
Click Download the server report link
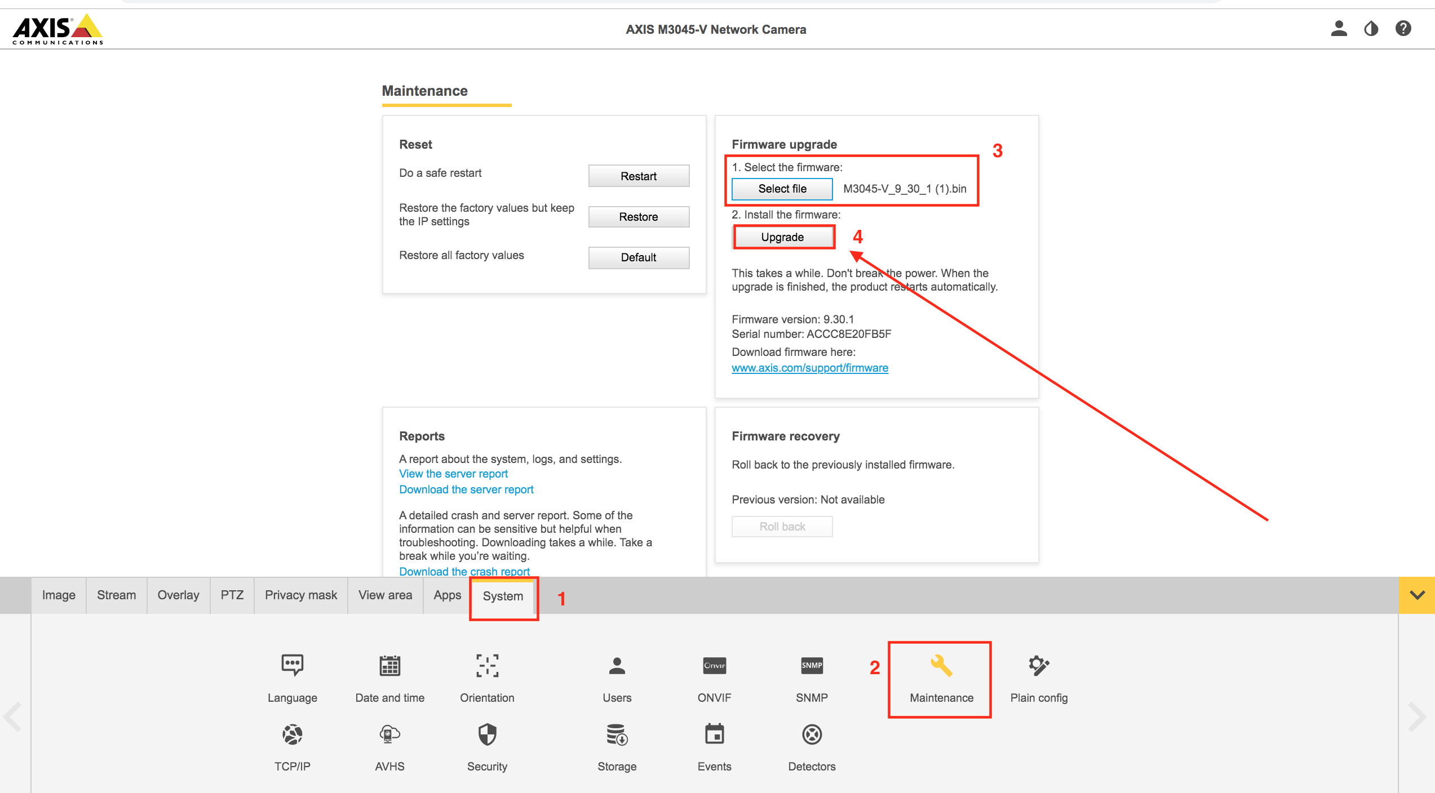point(466,489)
